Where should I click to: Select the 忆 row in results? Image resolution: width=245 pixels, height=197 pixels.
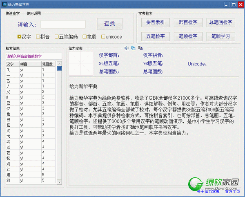click(31, 158)
